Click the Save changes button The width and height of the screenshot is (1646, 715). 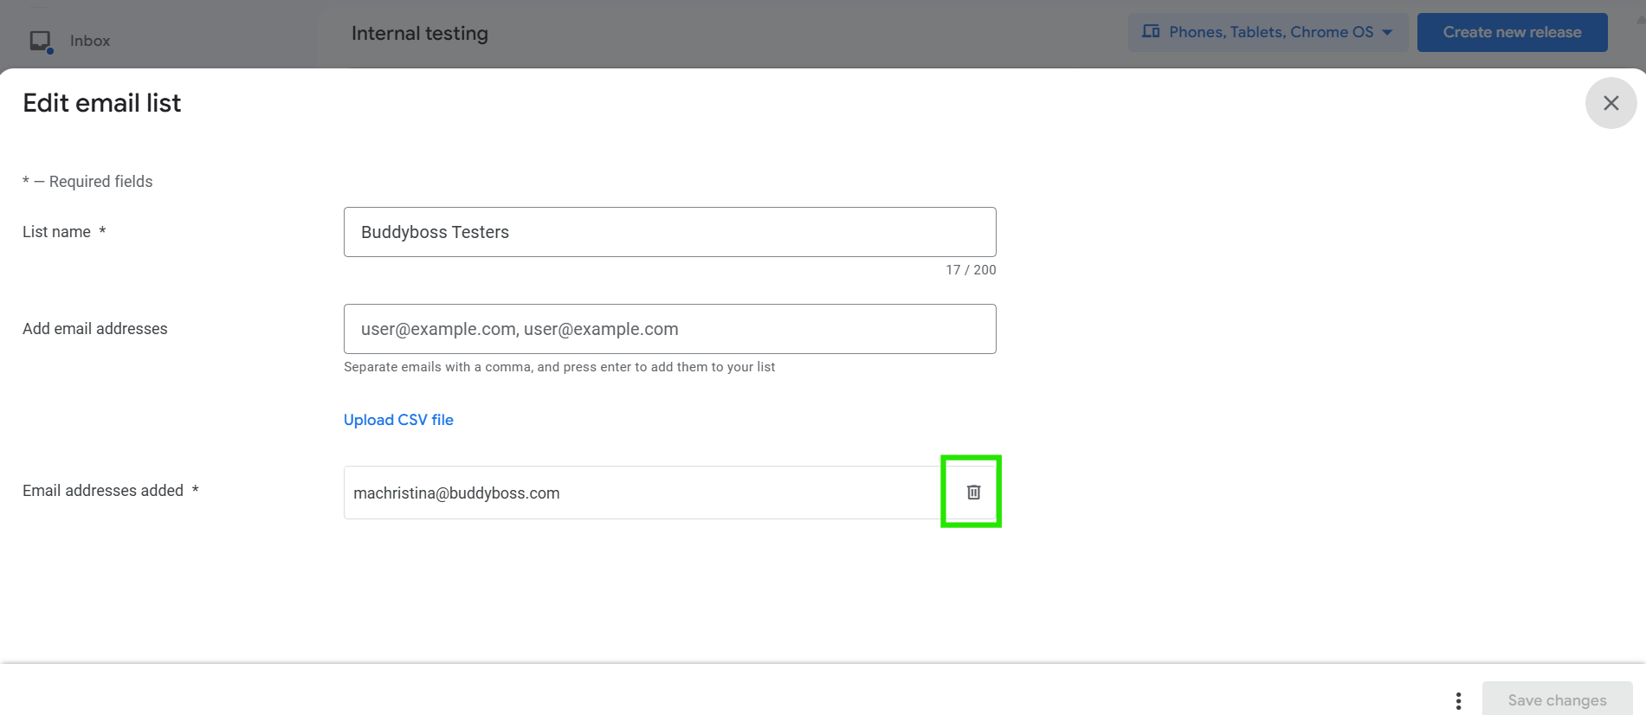(x=1557, y=699)
